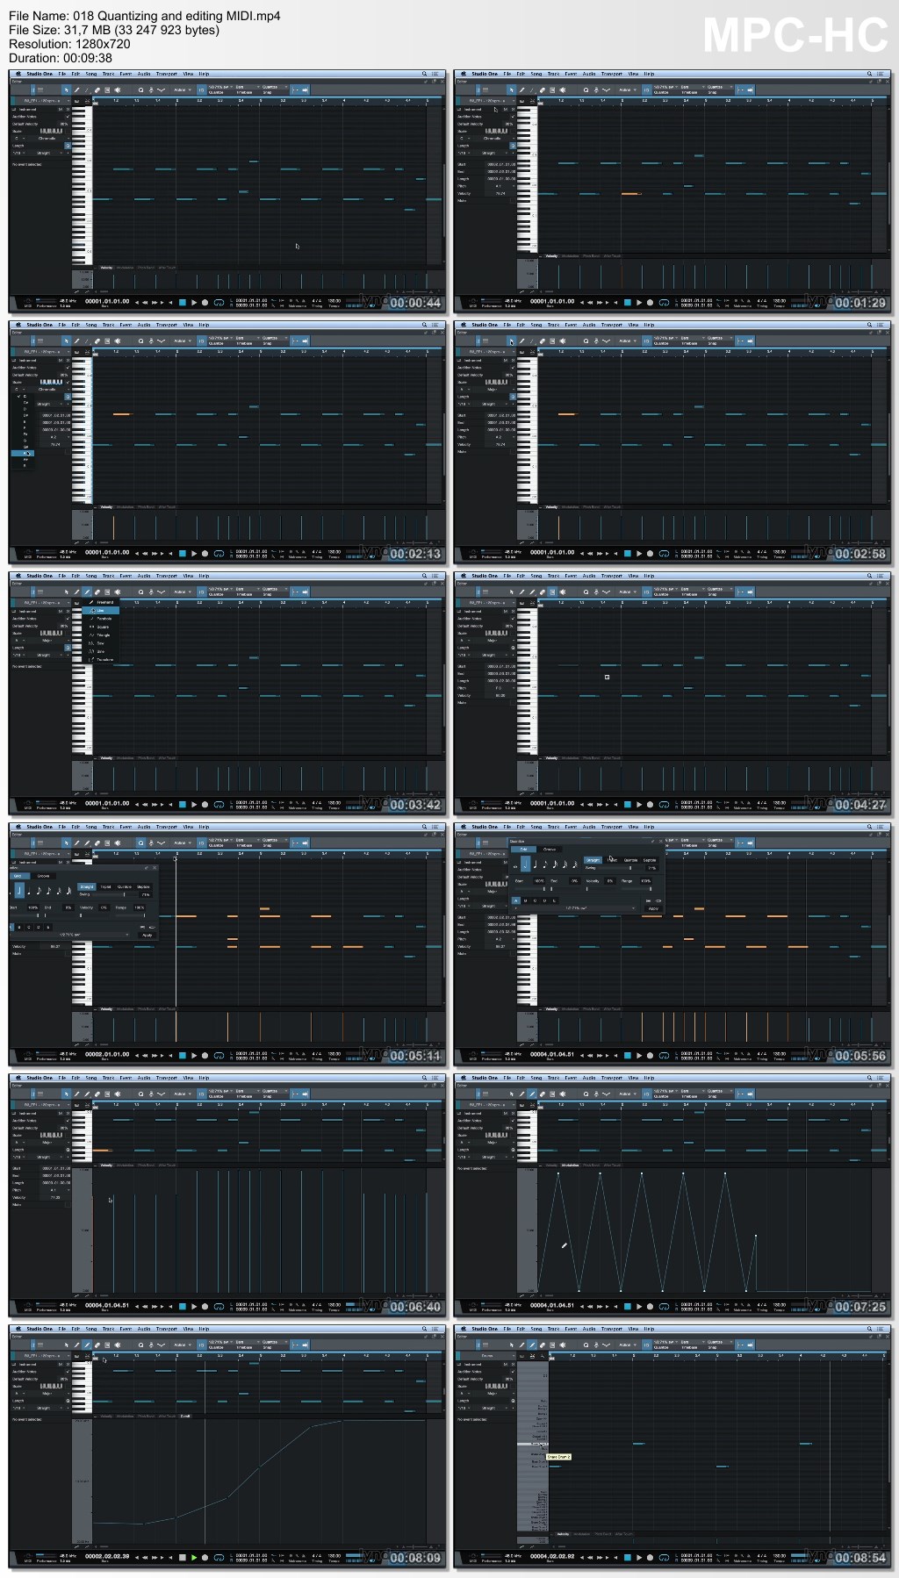Toggle the IQ input quantize button in the 00:02:13 frame
This screenshot has height=1578, width=899.
201,341
